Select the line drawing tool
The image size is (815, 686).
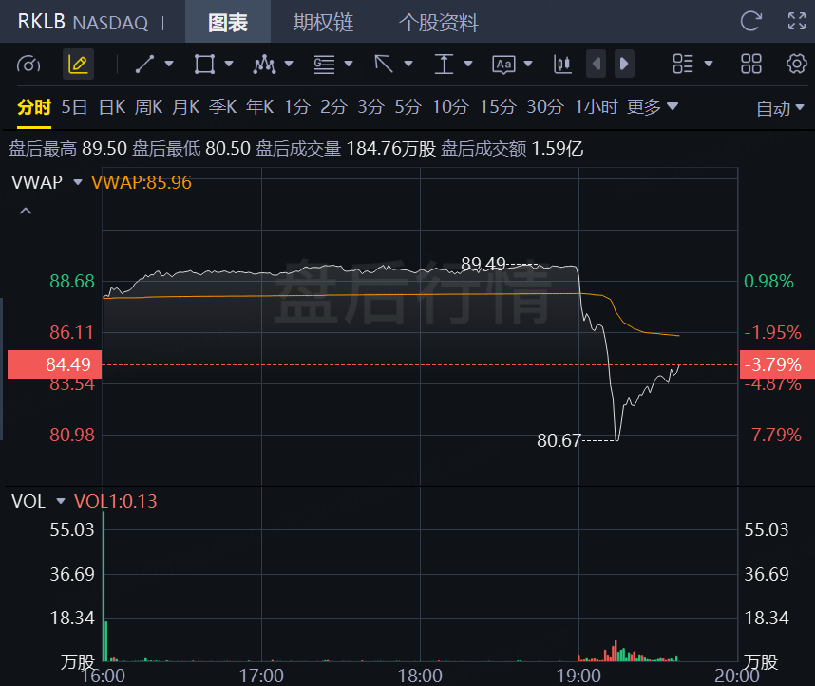pyautogui.click(x=144, y=65)
